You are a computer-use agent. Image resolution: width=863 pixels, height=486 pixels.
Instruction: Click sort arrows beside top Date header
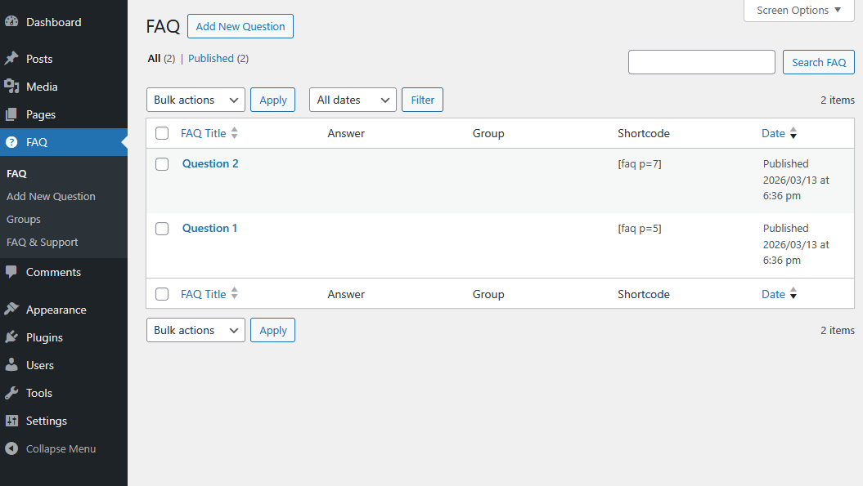(x=793, y=133)
